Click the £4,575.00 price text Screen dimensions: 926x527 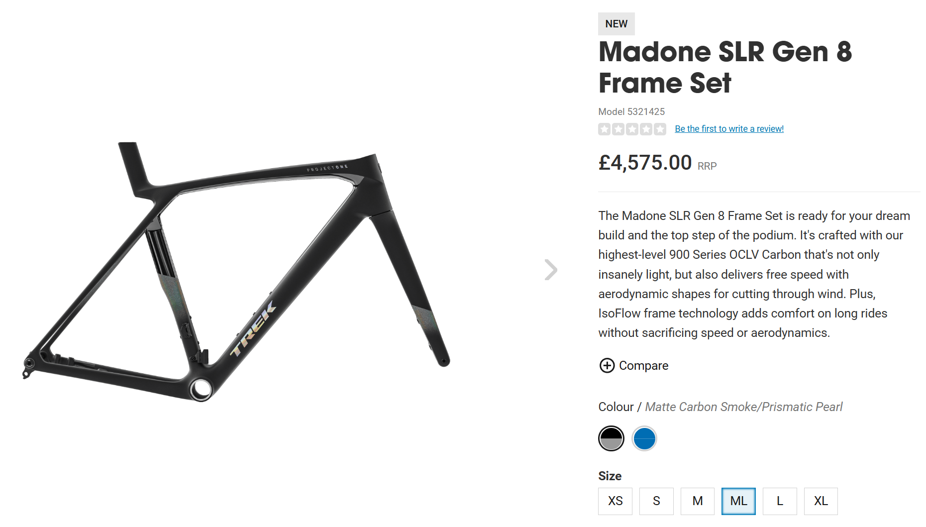tap(645, 163)
